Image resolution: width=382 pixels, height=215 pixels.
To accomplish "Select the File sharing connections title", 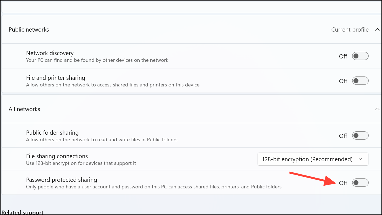I will click(57, 156).
